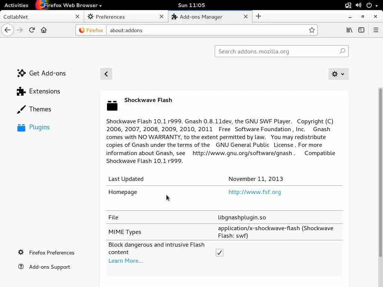Click the application/x-shockwave-flash MIME value
The width and height of the screenshot is (383, 287).
[x=276, y=232]
